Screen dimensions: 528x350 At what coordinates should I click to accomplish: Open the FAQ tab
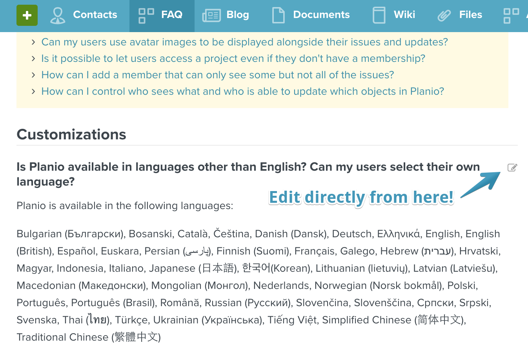point(162,15)
